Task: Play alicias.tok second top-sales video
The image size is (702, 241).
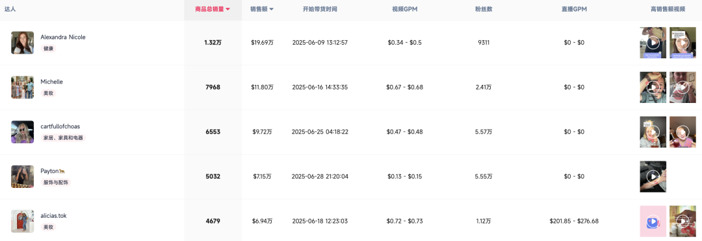Action: (682, 221)
